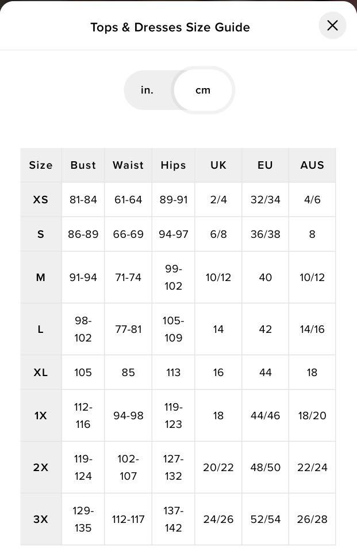
Task: Click the 52/54 EU size cell
Action: (x=265, y=519)
